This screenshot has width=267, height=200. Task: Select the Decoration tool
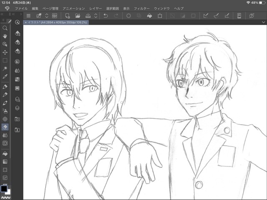click(5, 119)
